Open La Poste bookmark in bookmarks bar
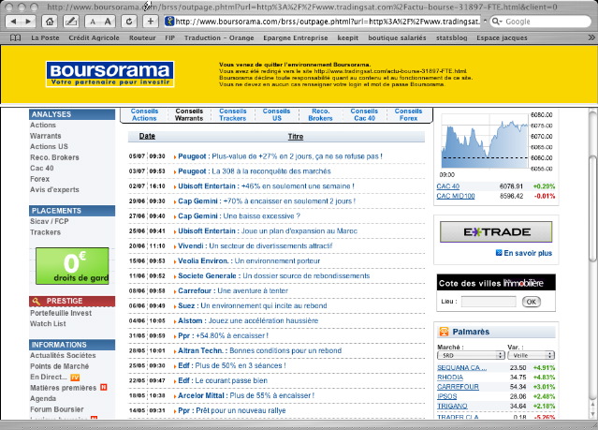 pyautogui.click(x=44, y=38)
